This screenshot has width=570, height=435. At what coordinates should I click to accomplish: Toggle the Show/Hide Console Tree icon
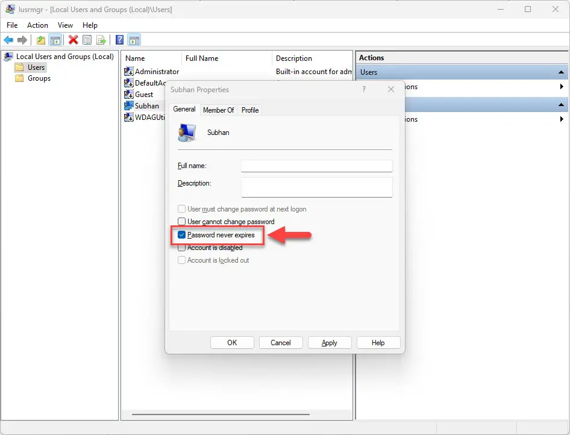pos(55,40)
